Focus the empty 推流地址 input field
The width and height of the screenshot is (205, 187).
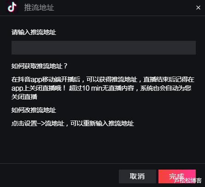[104, 48]
